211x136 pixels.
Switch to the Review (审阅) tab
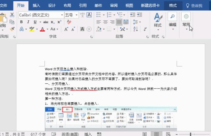pos(114,6)
